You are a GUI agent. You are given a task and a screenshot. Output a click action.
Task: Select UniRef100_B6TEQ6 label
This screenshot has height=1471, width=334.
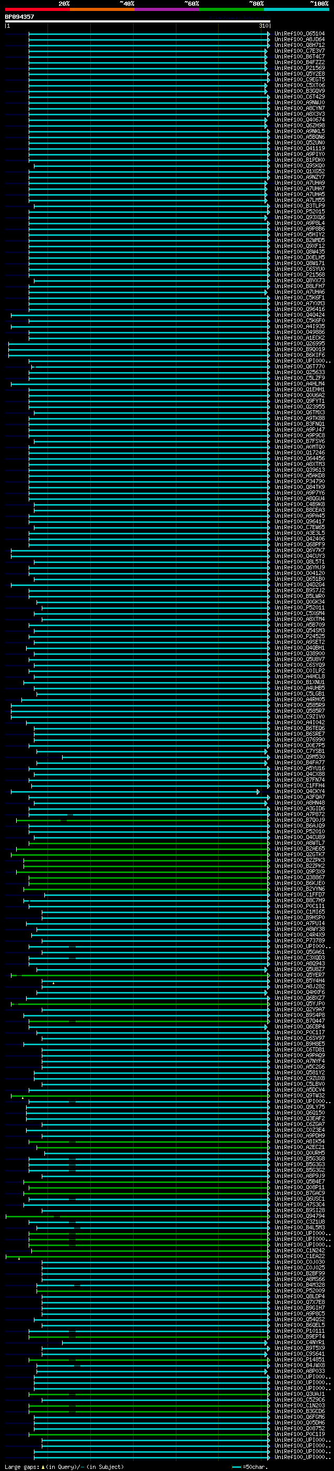point(299,728)
